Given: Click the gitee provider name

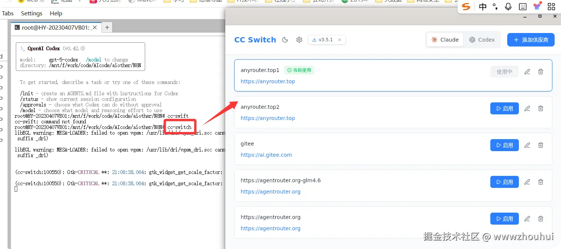Looking at the screenshot, I should 247,144.
